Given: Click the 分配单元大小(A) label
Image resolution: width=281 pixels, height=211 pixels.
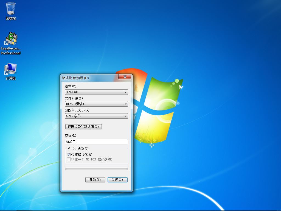Looking at the screenshot, I should point(77,110).
